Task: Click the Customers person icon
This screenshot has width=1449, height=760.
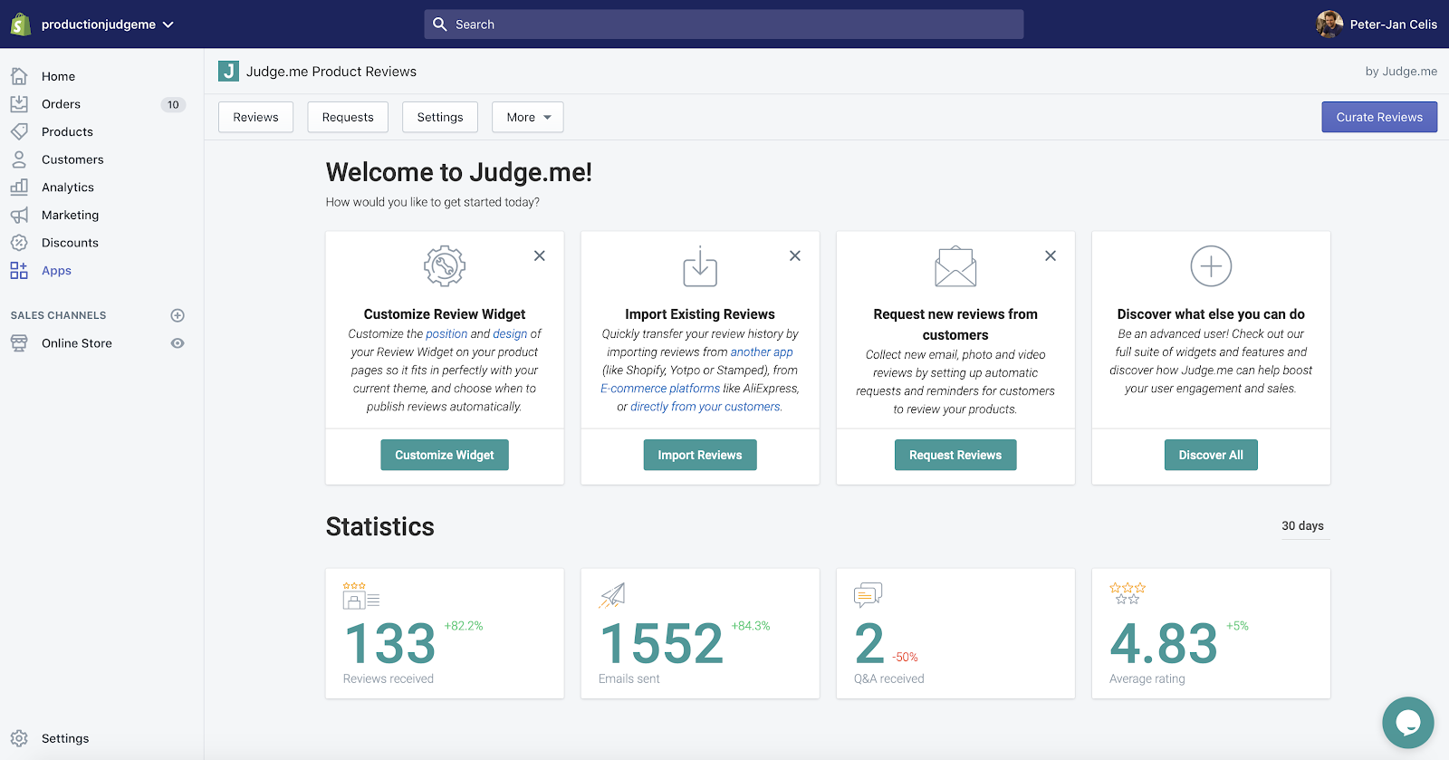Action: click(19, 159)
